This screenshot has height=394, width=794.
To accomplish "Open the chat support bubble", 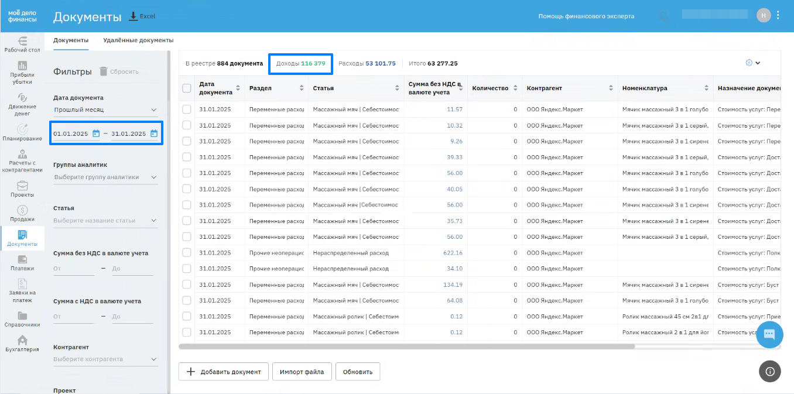I will 769,335.
